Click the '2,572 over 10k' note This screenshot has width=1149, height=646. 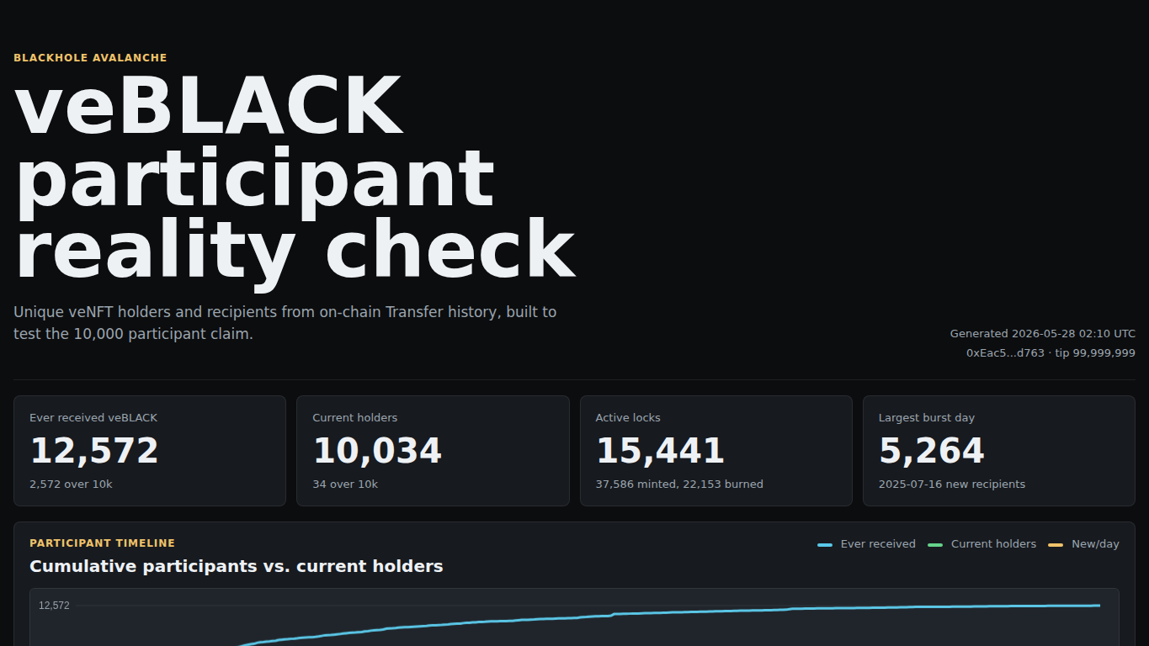coord(71,484)
